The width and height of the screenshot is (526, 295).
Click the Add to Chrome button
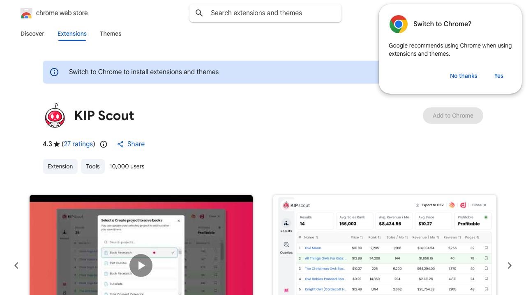pos(453,116)
